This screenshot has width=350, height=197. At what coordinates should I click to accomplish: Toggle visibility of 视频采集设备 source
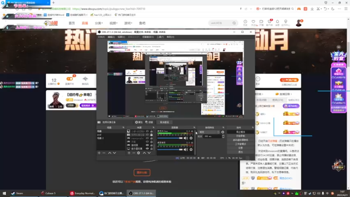click(147, 135)
